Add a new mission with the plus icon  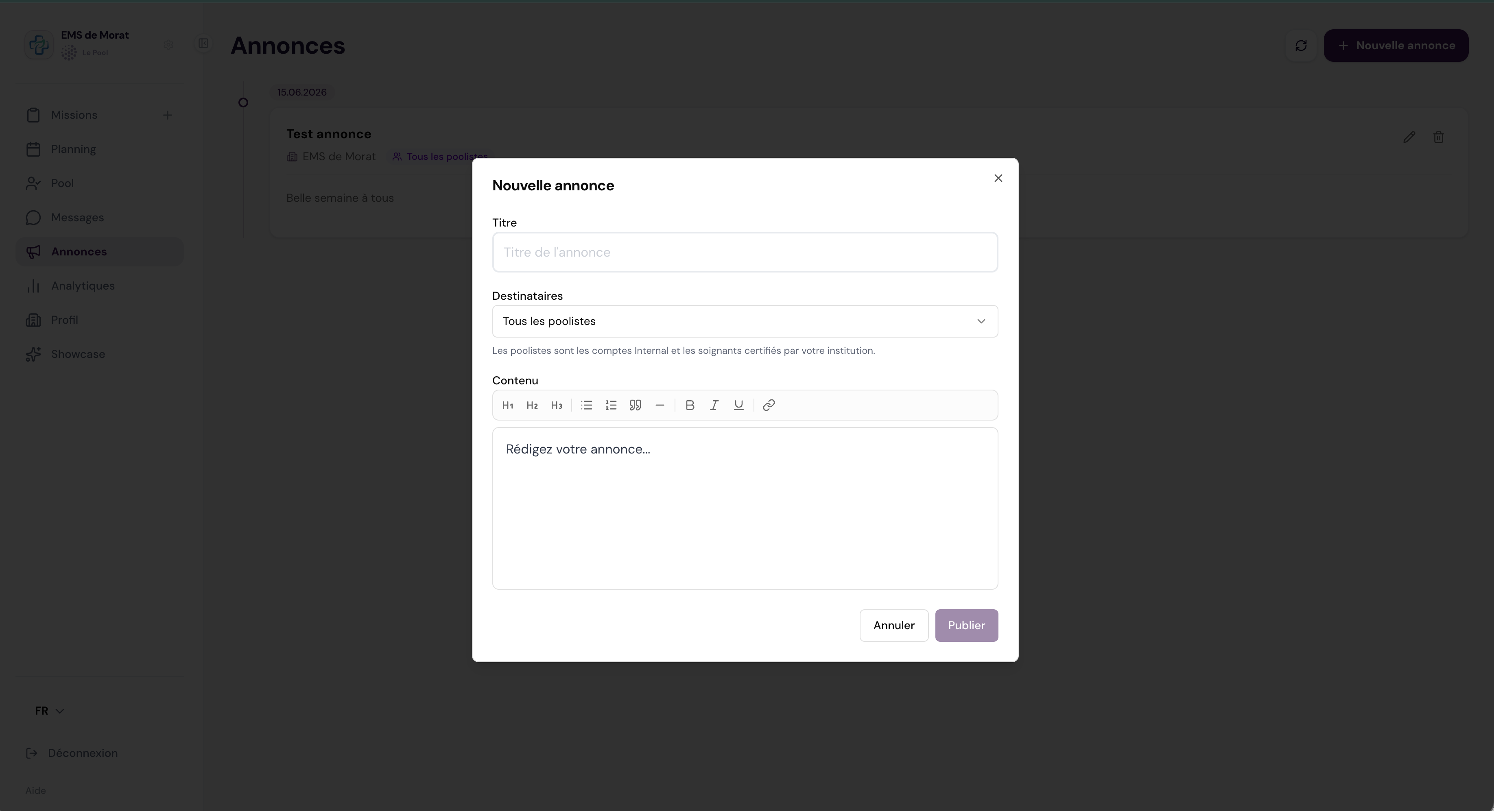[168, 116]
